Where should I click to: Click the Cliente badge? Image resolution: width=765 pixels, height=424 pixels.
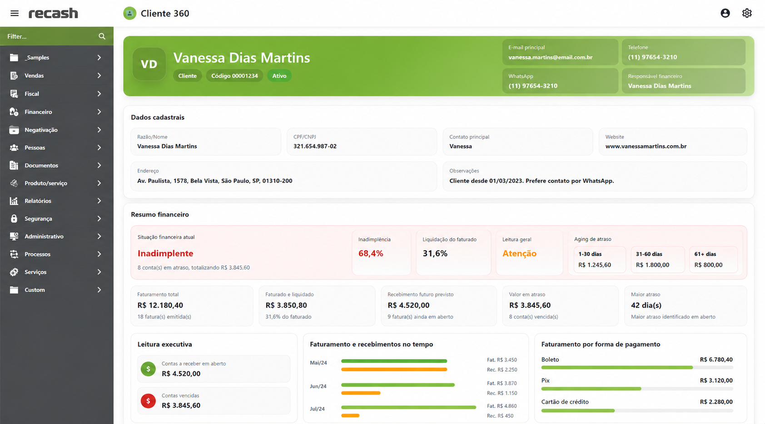187,76
